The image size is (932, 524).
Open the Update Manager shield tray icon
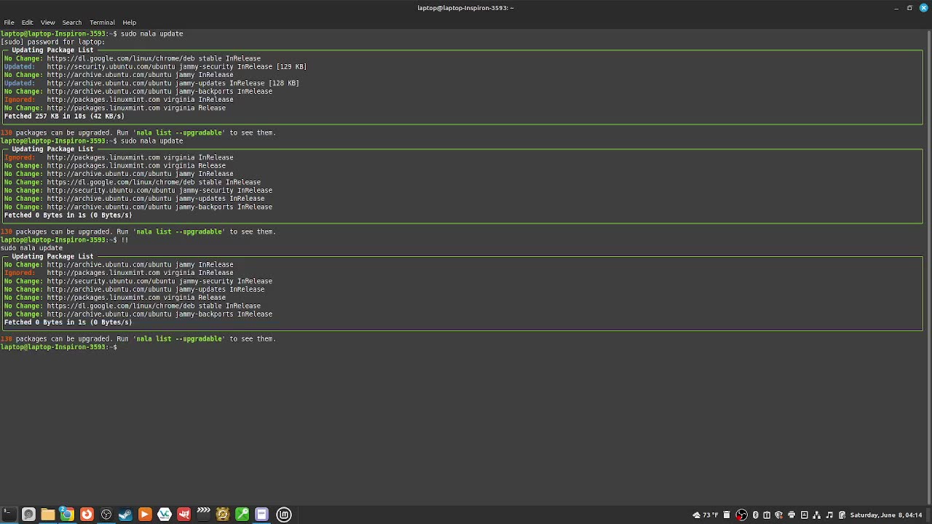779,515
